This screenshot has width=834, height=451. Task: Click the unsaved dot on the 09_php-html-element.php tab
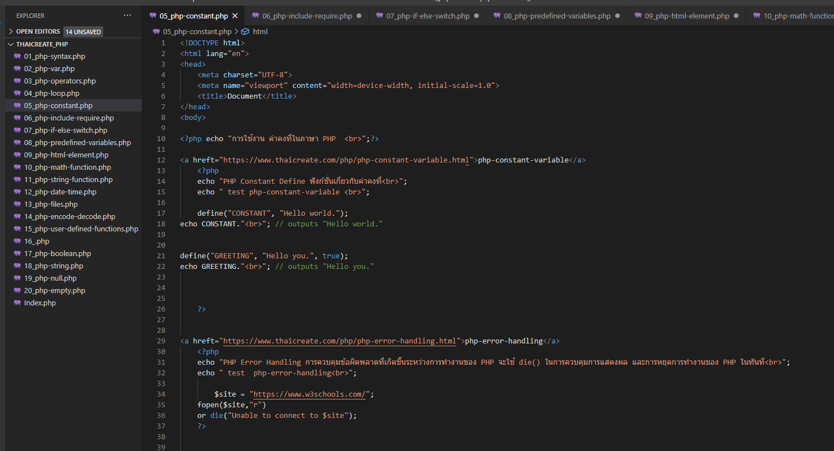736,16
